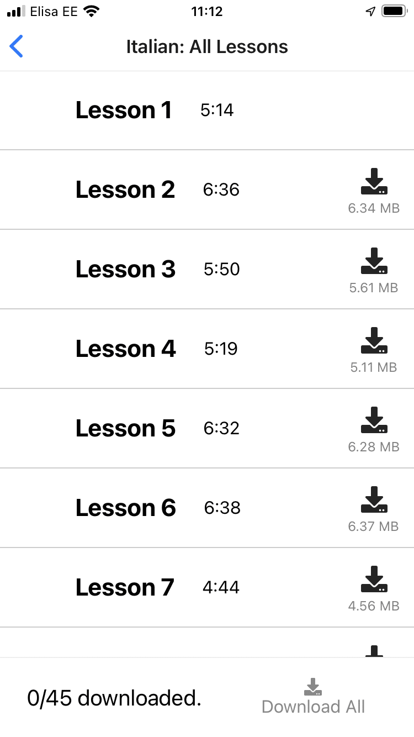Screen dimensions: 414x737
Task: Download Lesson 4 via its download icon
Action: click(x=374, y=341)
